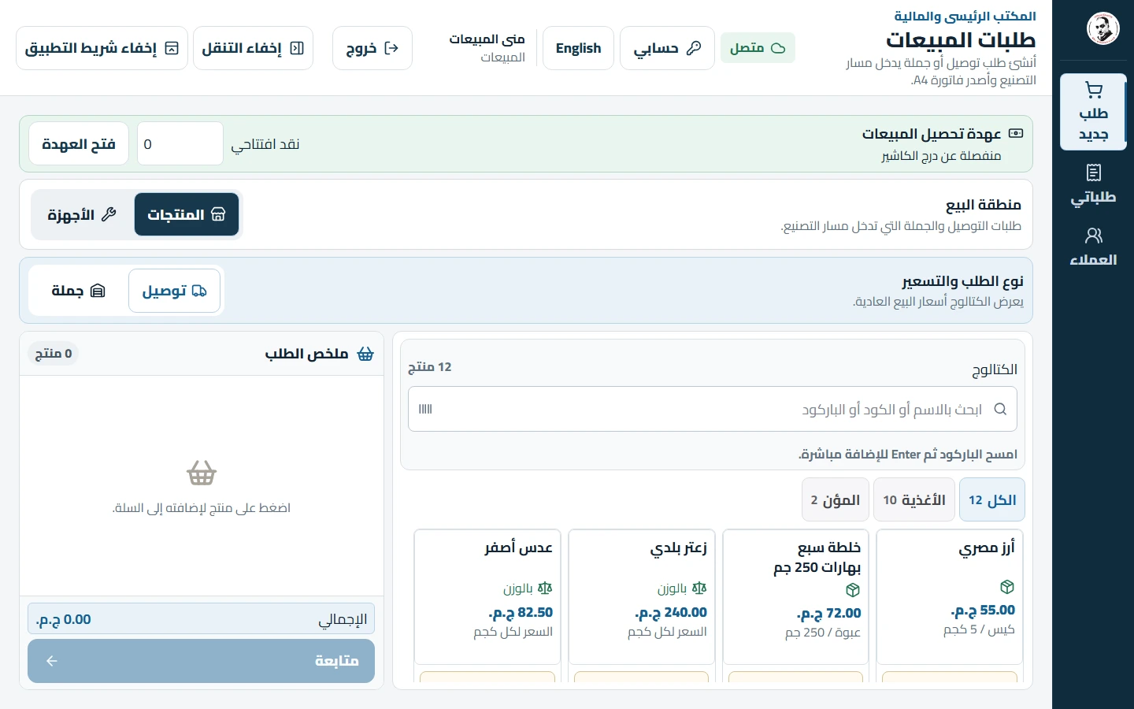Toggle إخفاء التنقل navigation button
1134x709 pixels.
(253, 48)
